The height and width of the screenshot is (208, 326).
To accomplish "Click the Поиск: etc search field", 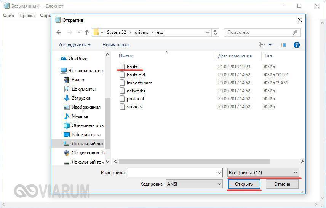I will click(x=259, y=32).
